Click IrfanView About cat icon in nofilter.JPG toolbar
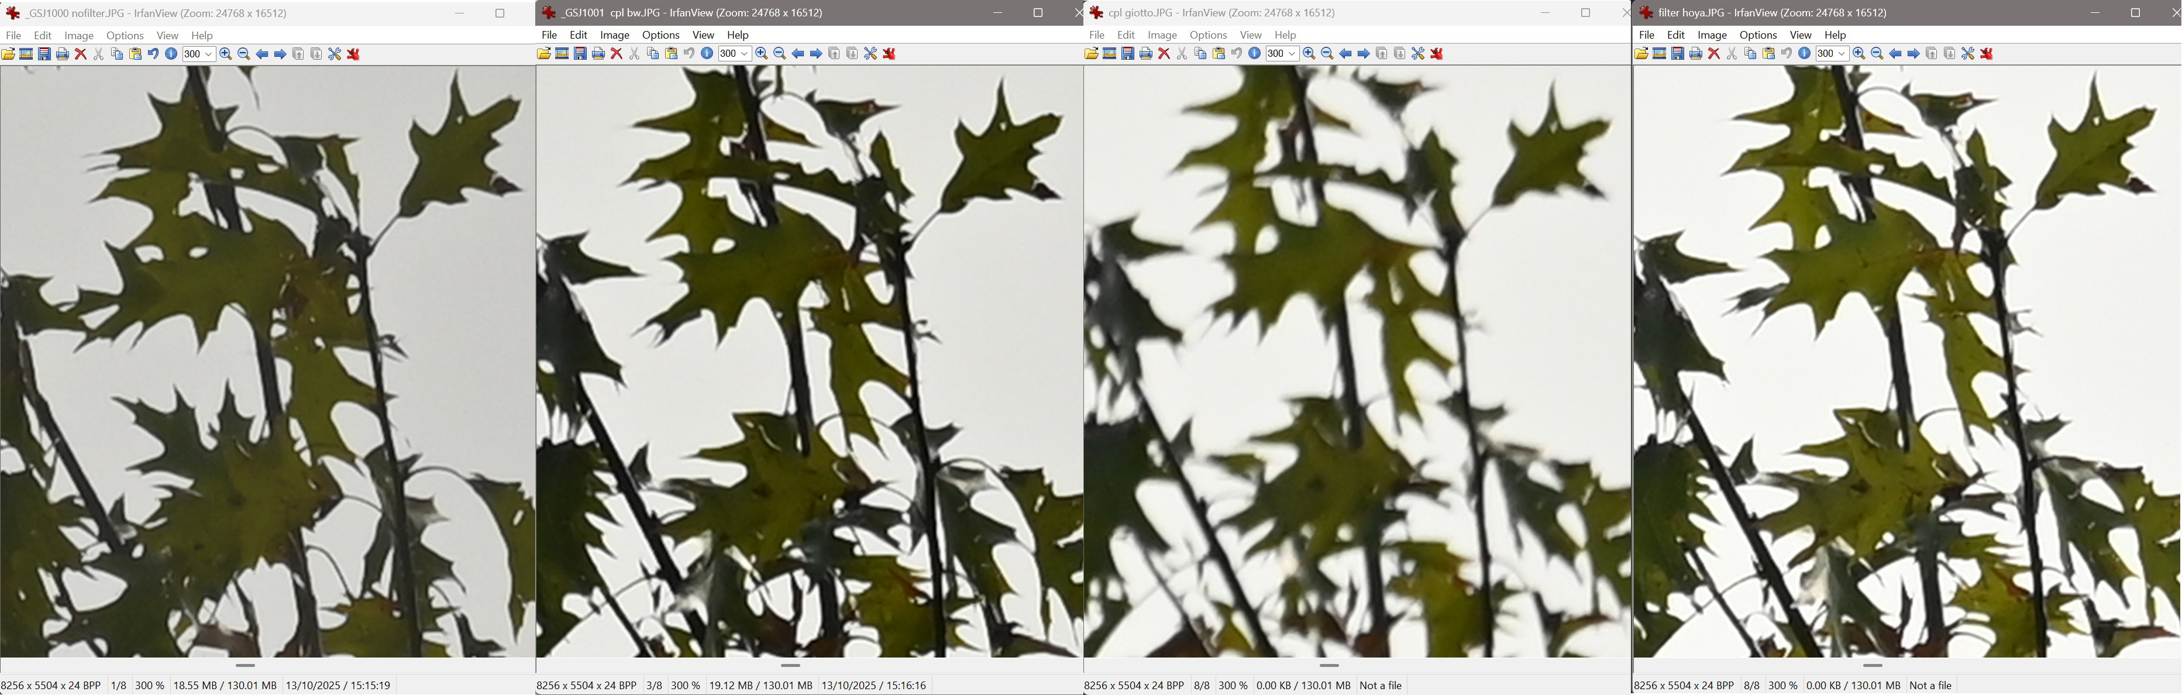Image resolution: width=2182 pixels, height=695 pixels. [x=353, y=54]
